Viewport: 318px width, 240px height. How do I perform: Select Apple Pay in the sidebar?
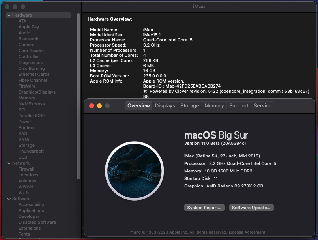coord(28,27)
